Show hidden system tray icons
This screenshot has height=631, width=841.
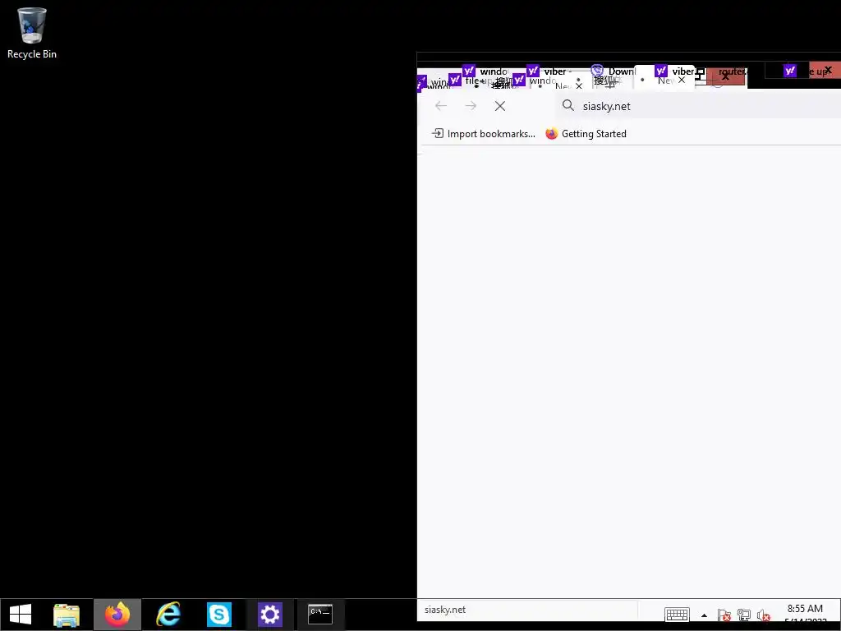coord(704,615)
